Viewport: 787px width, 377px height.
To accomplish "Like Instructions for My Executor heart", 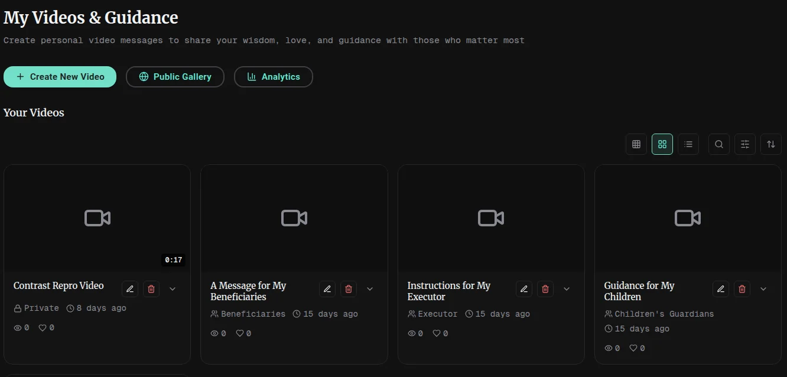I will point(437,333).
